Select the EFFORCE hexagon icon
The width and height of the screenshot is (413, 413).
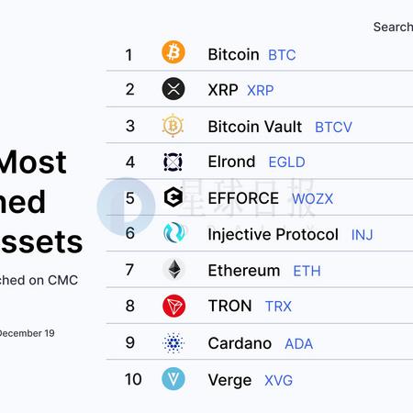pyautogui.click(x=173, y=197)
